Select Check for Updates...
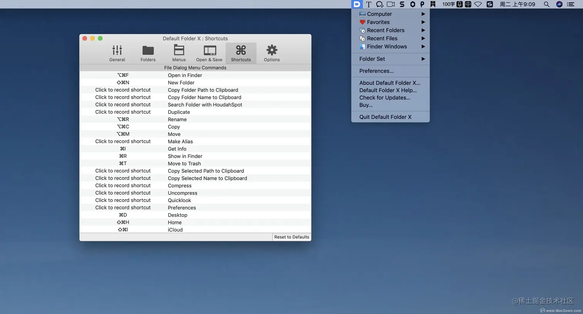The width and height of the screenshot is (583, 314). (x=391, y=98)
